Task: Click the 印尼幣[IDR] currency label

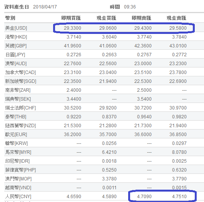Action: pos(17,161)
